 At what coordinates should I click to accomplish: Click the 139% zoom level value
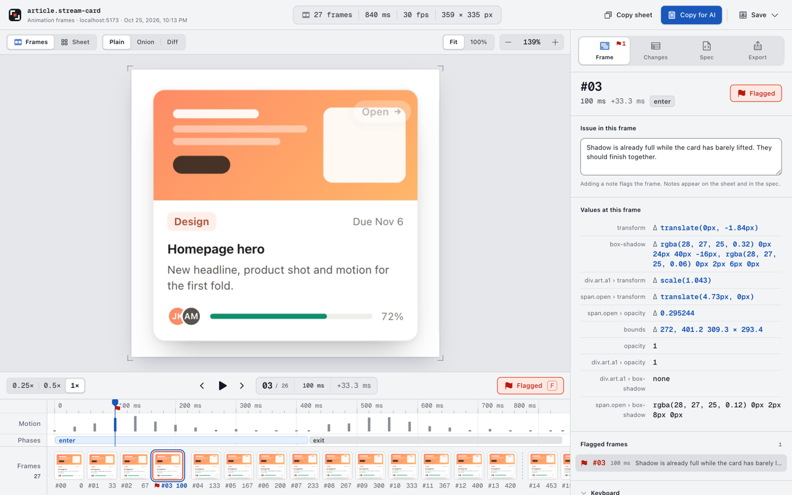pos(532,42)
